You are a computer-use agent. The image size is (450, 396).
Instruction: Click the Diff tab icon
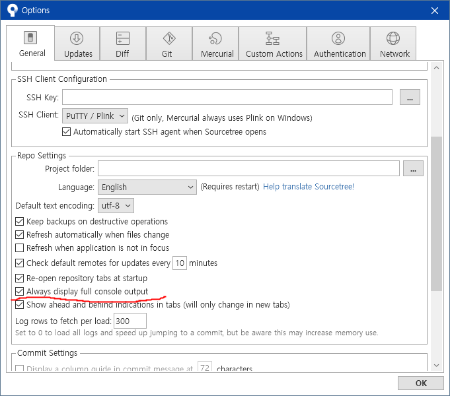click(x=123, y=38)
